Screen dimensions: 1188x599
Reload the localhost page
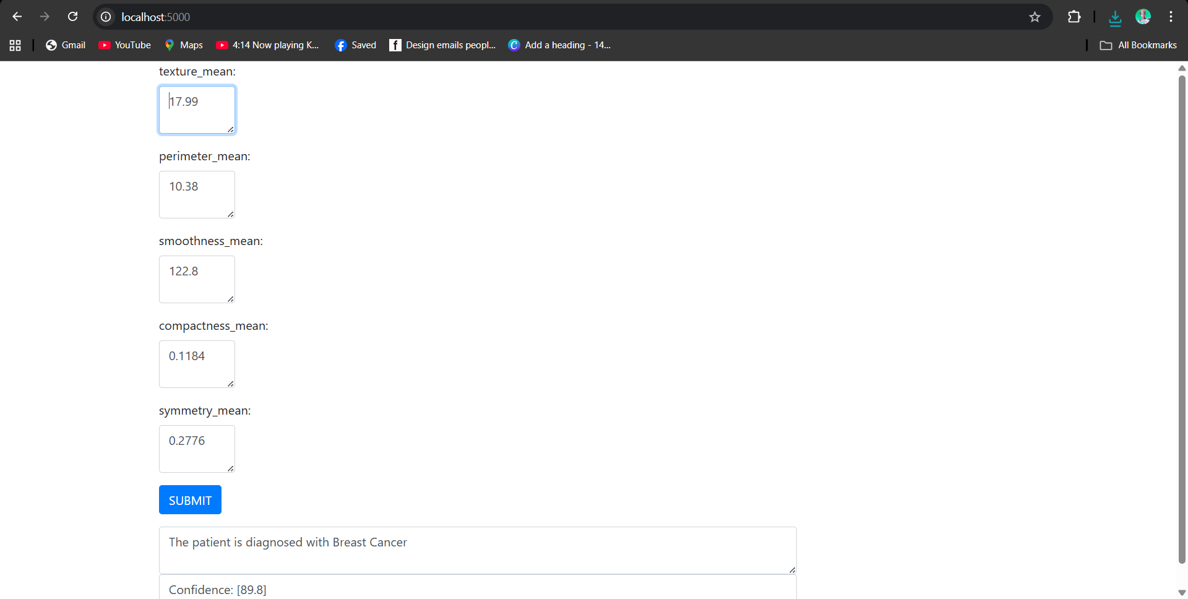72,17
